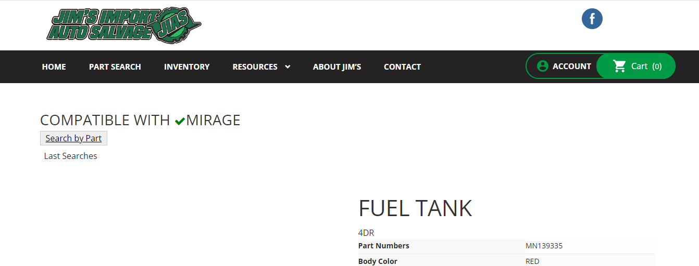Open the Inventory page
Image resolution: width=699 pixels, height=266 pixels.
[x=186, y=66]
